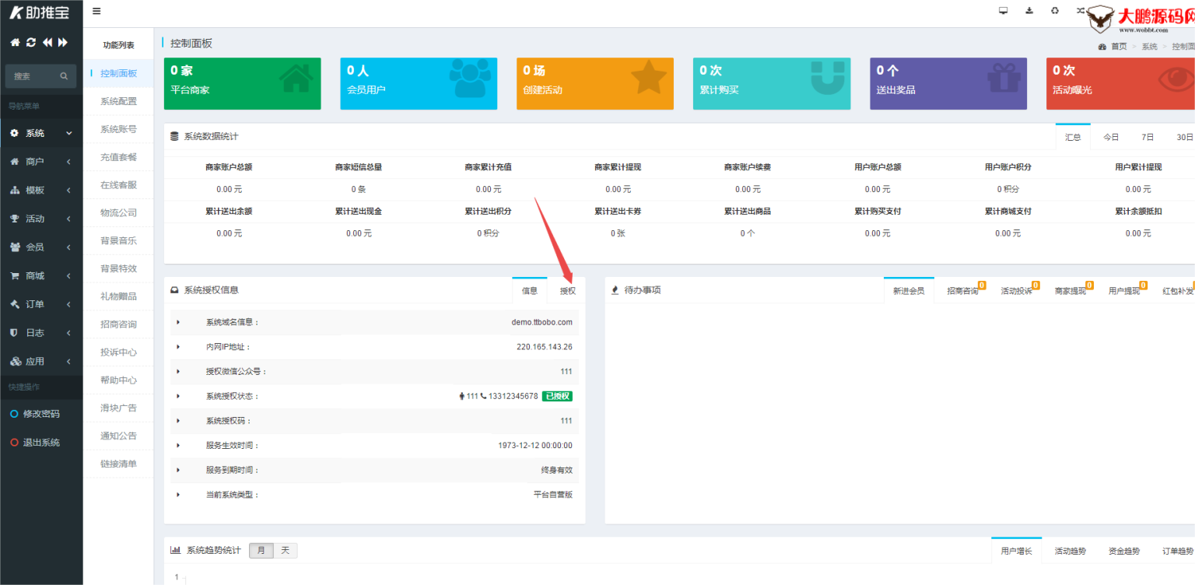1195x585 pixels.
Task: Switch the trend chart from 月 to 天
Action: 285,550
